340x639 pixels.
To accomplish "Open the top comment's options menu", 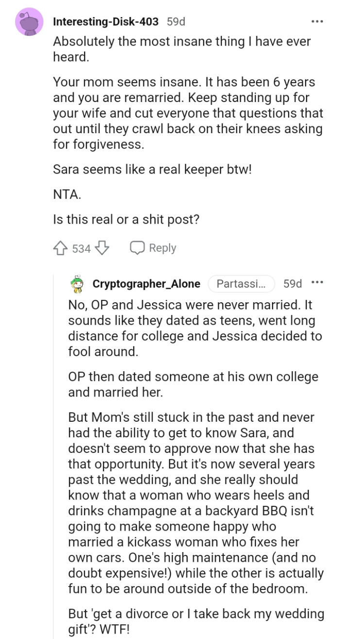I will pos(316,20).
